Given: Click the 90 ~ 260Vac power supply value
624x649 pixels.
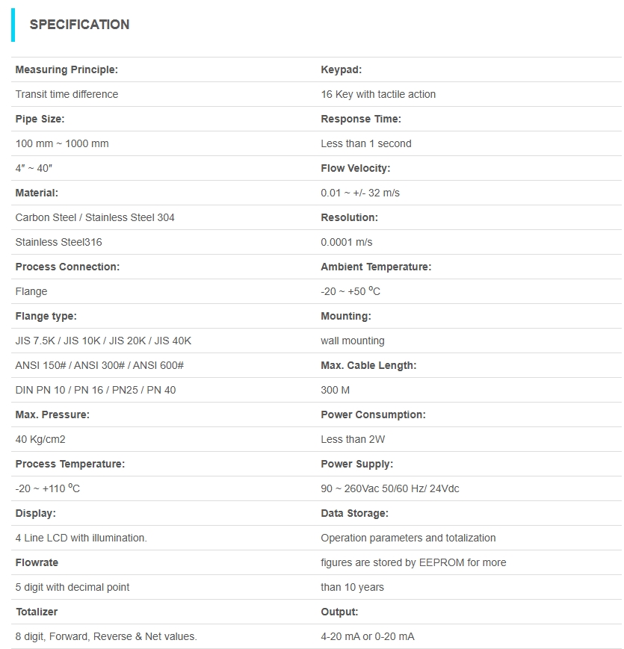Looking at the screenshot, I should click(x=390, y=488).
